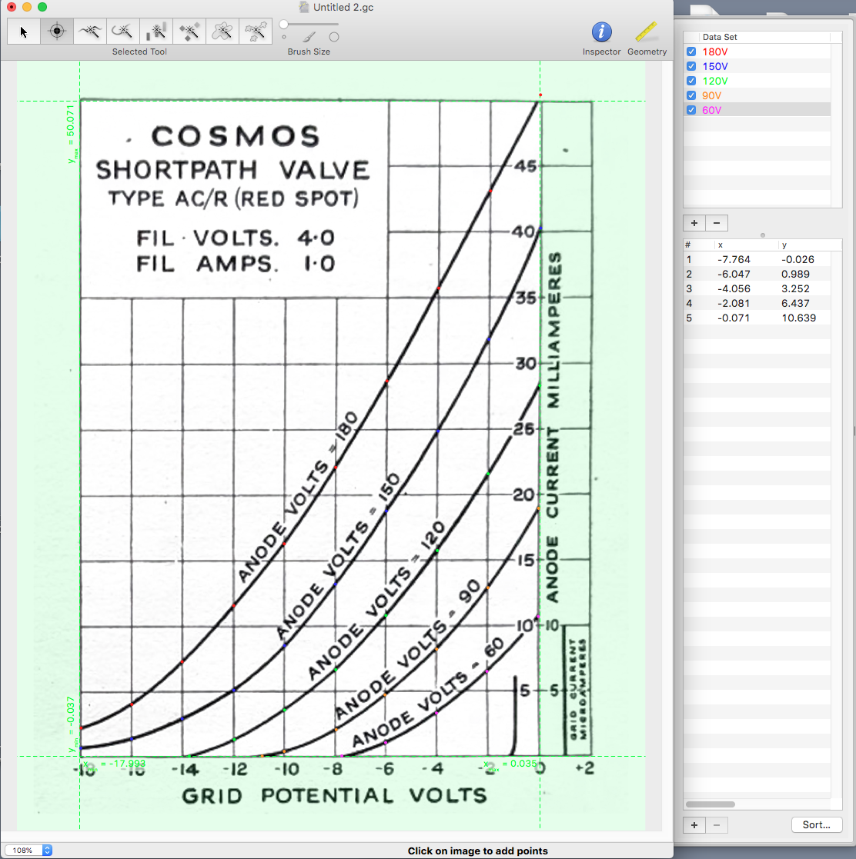
Task: Uncheck the 180V data set checkbox
Action: (x=691, y=52)
